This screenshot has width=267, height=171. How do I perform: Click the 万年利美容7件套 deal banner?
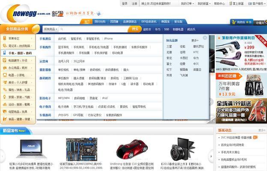(x=241, y=85)
